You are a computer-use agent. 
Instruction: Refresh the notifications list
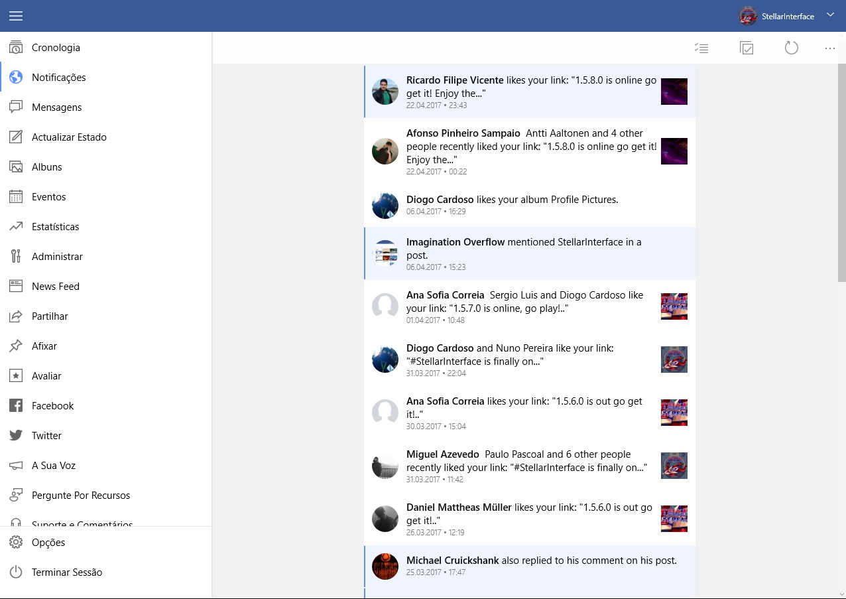[x=791, y=48]
